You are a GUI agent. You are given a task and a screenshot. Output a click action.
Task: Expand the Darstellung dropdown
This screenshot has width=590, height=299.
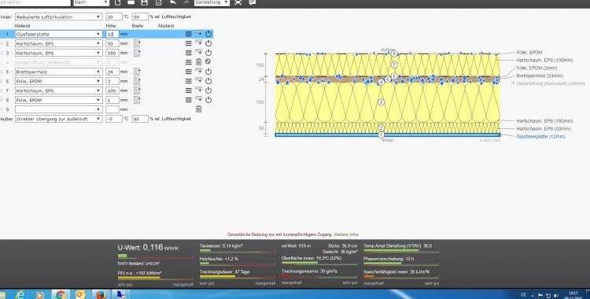pos(212,2)
